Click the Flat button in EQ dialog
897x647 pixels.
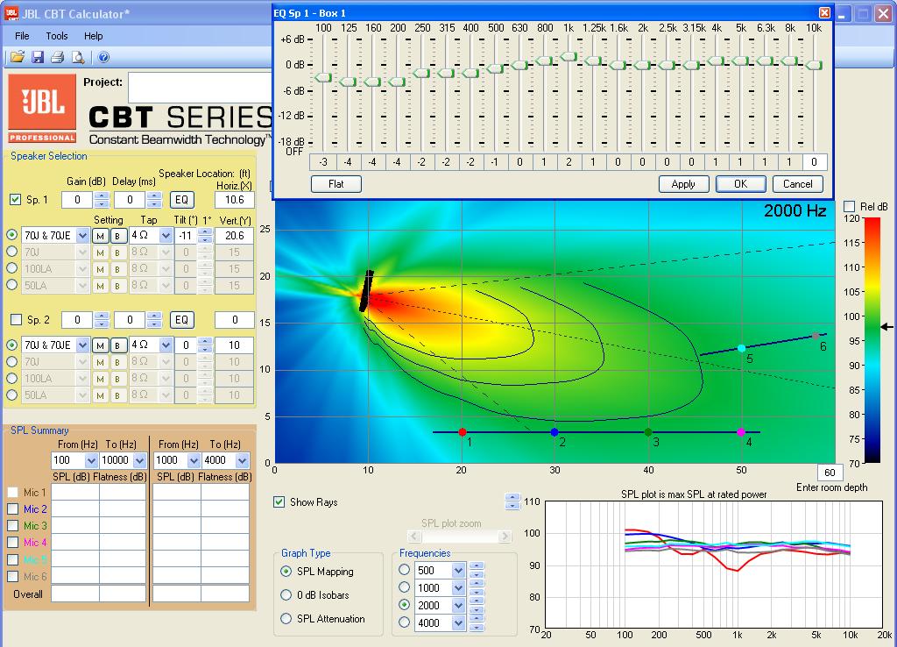click(336, 184)
